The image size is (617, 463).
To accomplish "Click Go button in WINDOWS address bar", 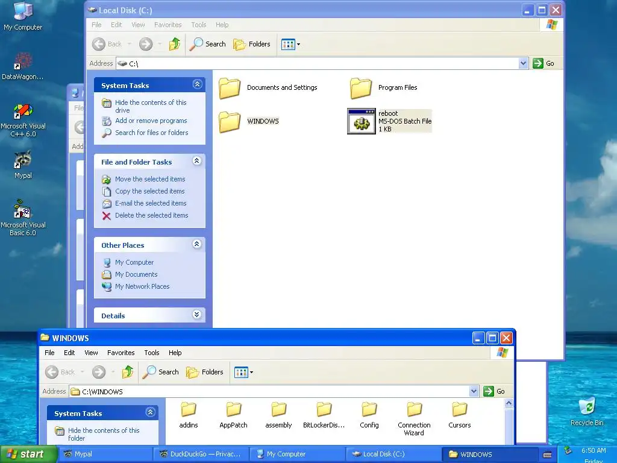I will [x=494, y=391].
